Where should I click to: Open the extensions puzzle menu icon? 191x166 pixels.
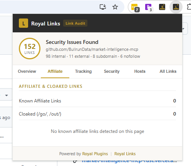click(x=189, y=7)
